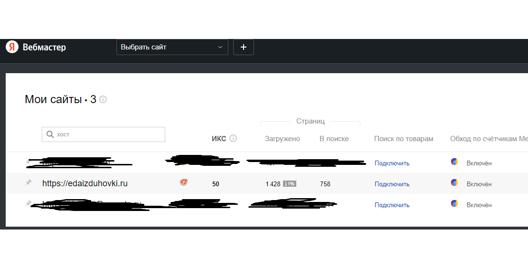Click the plus button to add site
This screenshot has width=528, height=268.
[244, 47]
